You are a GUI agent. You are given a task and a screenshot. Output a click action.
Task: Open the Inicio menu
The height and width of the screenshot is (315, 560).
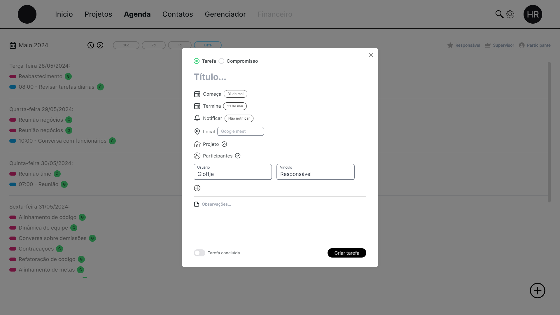tap(64, 14)
